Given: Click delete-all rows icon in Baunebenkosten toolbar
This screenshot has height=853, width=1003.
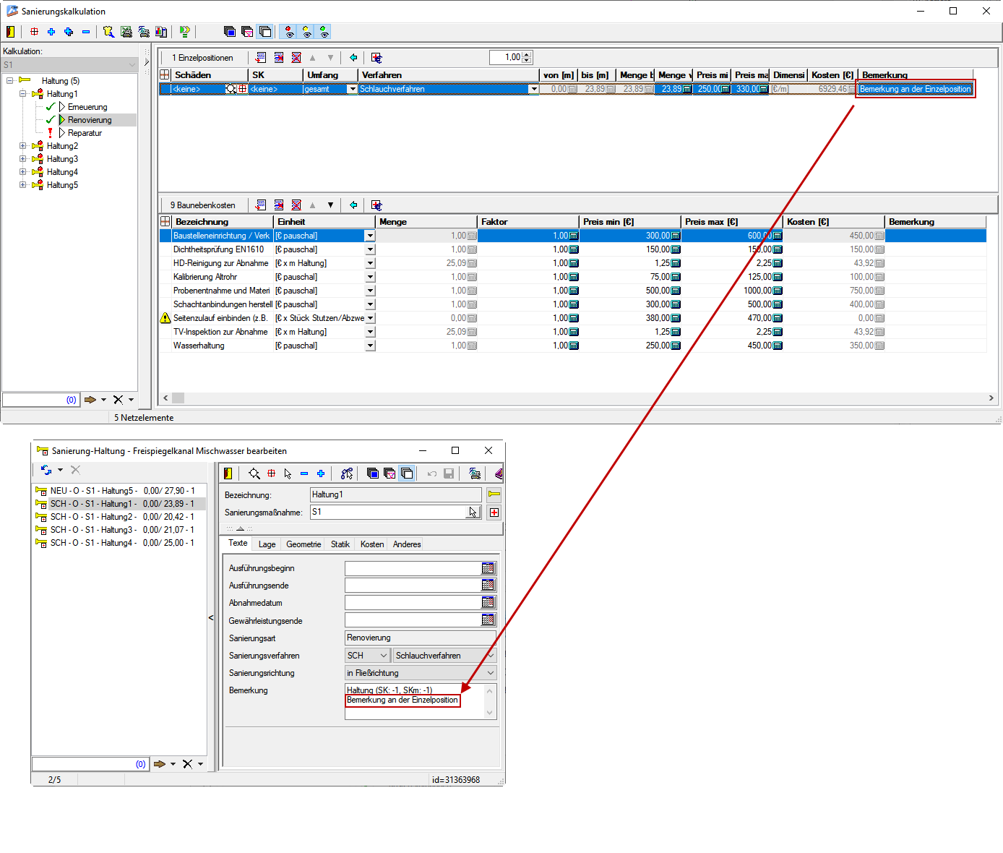Looking at the screenshot, I should [296, 205].
